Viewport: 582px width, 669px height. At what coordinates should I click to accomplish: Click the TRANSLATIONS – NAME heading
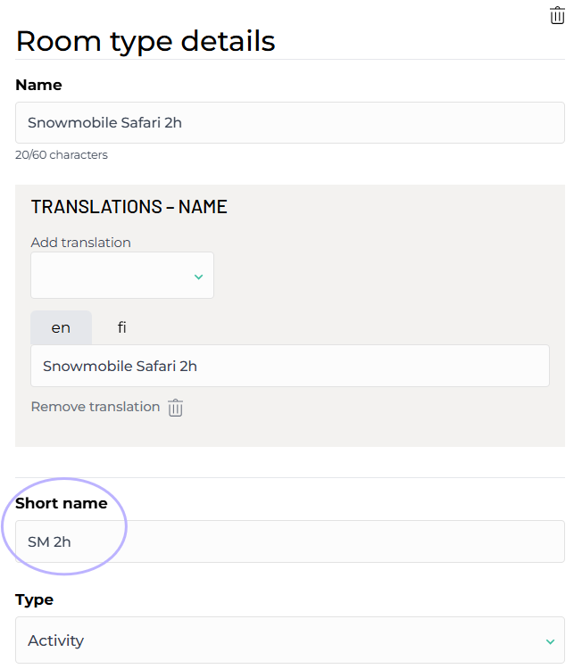tap(129, 207)
